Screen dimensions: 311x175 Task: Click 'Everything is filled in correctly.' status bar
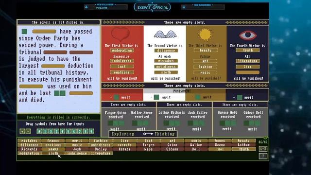point(58,117)
